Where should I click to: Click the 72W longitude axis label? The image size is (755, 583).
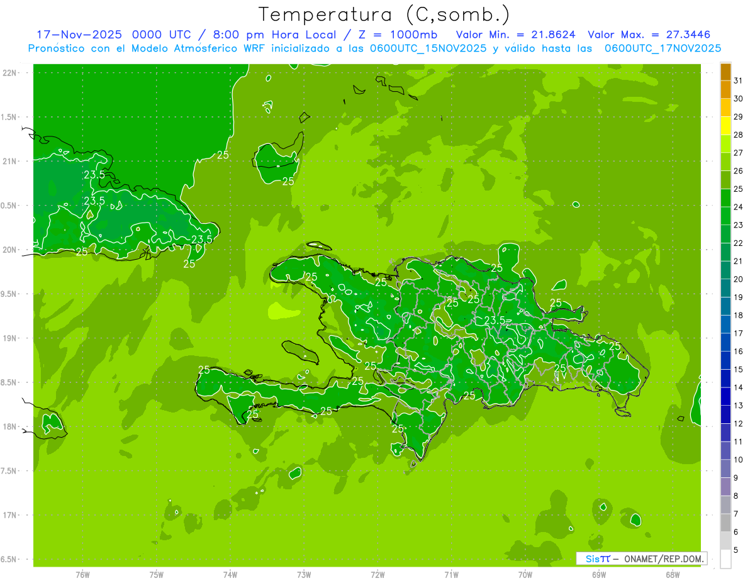[378, 575]
